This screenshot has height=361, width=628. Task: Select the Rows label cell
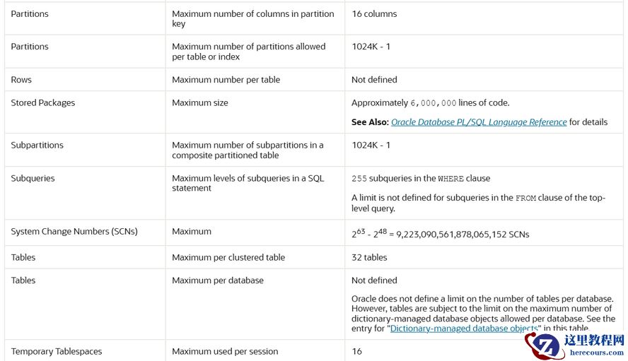click(21, 80)
